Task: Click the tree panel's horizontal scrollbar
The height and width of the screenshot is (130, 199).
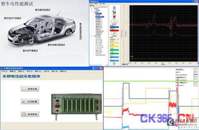Action: pos(99,65)
